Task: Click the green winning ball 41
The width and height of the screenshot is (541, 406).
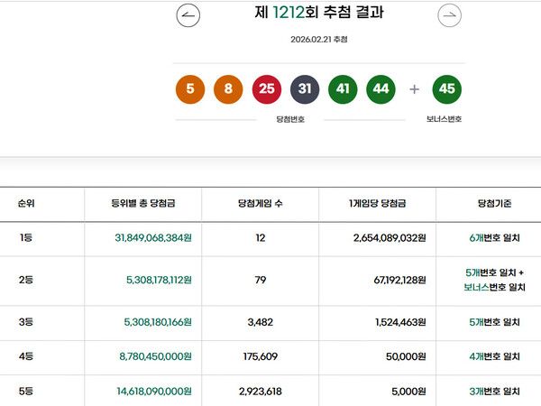Action: pyautogui.click(x=343, y=89)
